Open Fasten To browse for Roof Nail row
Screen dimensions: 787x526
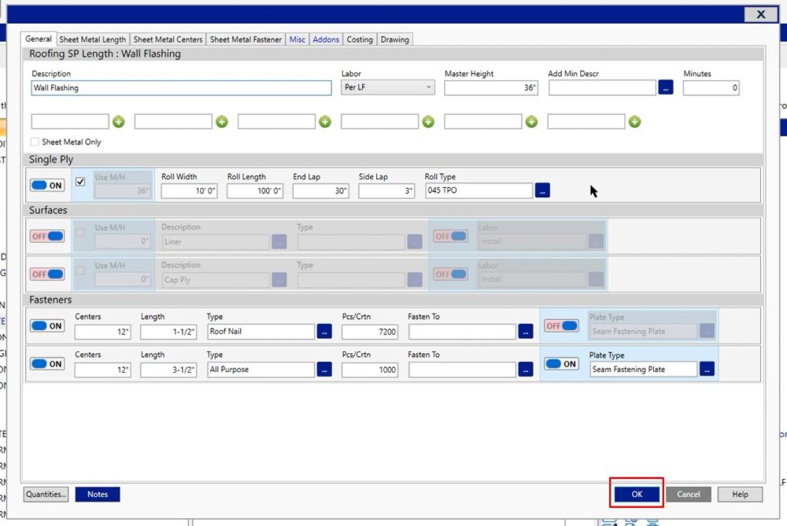[x=526, y=332]
